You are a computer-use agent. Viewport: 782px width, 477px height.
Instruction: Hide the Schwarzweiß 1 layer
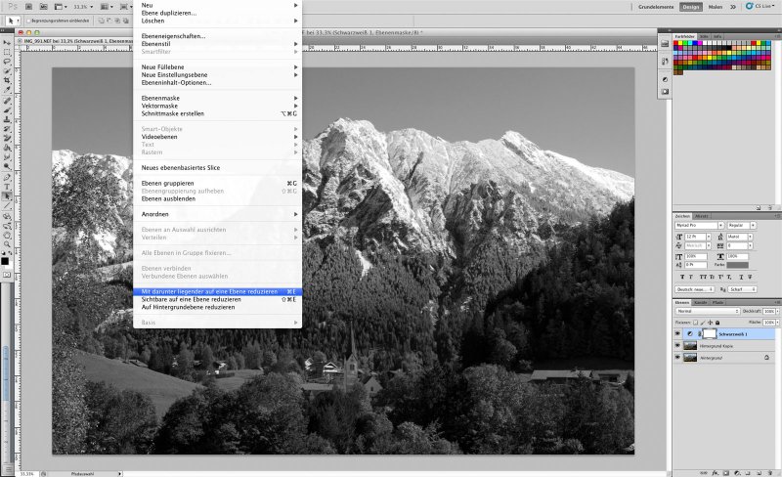[678, 333]
